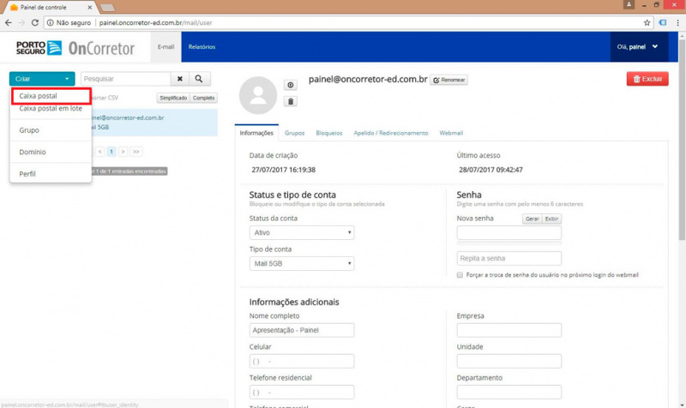Click the Exibir password button

[551, 219]
